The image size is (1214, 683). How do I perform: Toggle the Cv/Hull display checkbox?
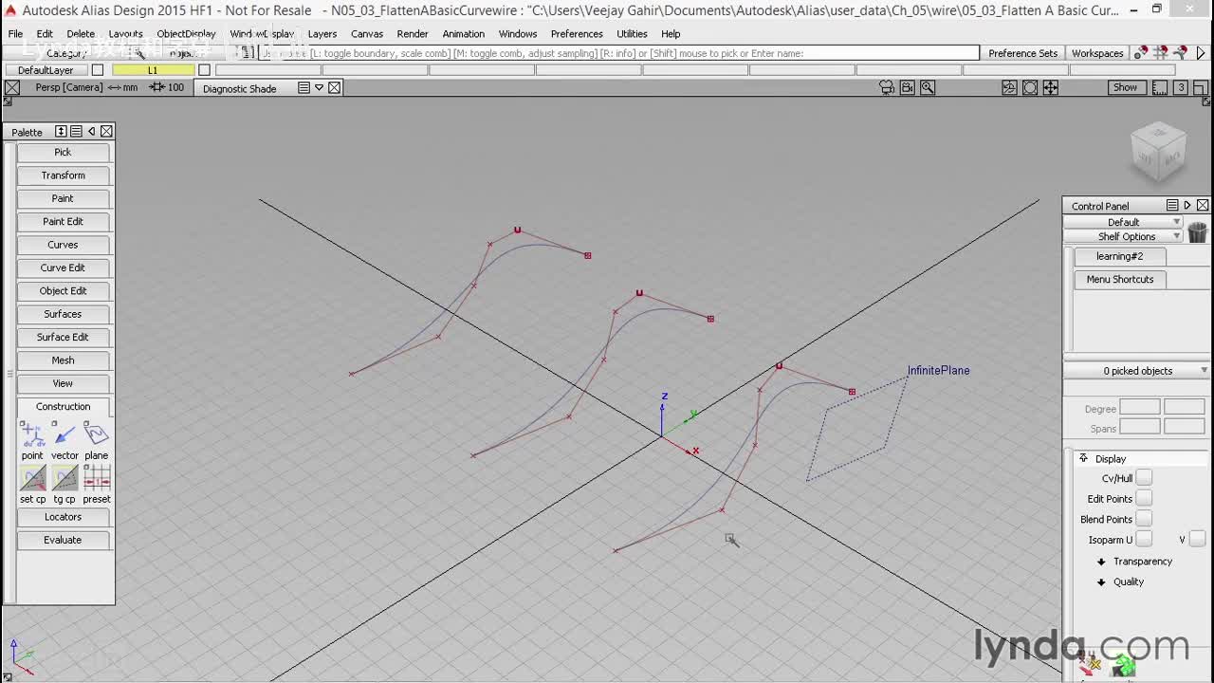click(1144, 478)
